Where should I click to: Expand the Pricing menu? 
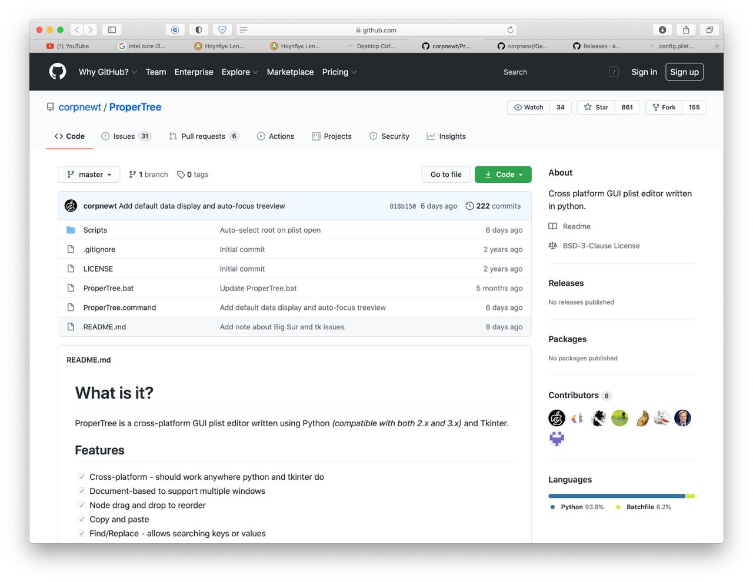pos(339,72)
